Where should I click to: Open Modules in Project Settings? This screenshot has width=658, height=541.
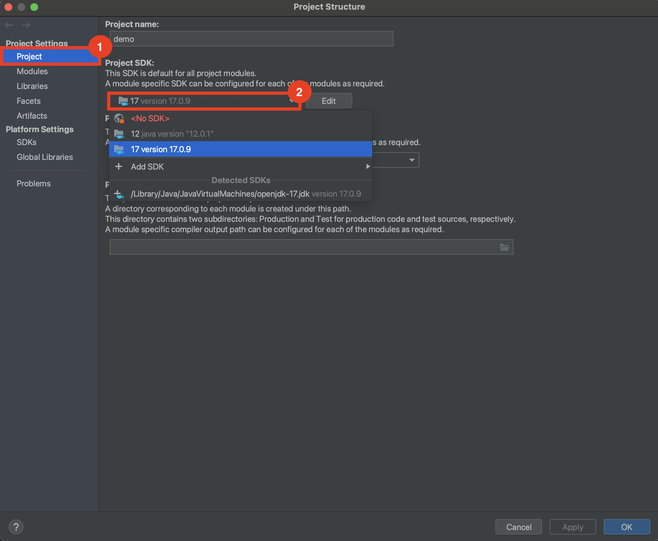tap(32, 71)
